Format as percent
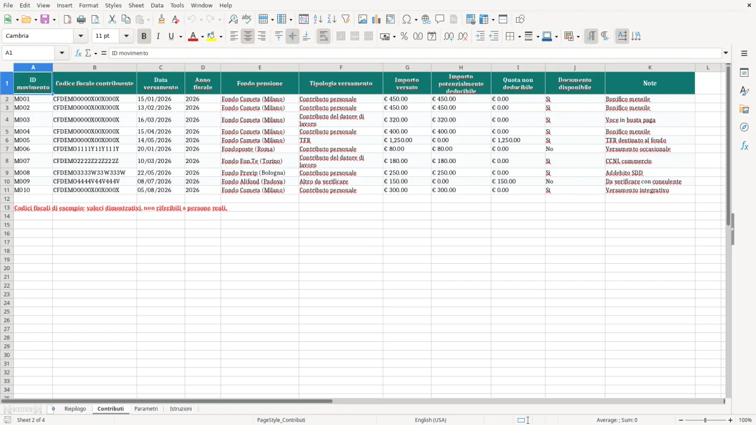This screenshot has width=756, height=425. click(x=404, y=37)
